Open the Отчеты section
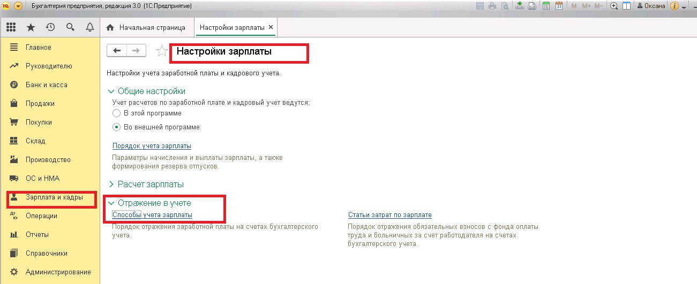The height and width of the screenshot is (284, 697). click(x=50, y=235)
